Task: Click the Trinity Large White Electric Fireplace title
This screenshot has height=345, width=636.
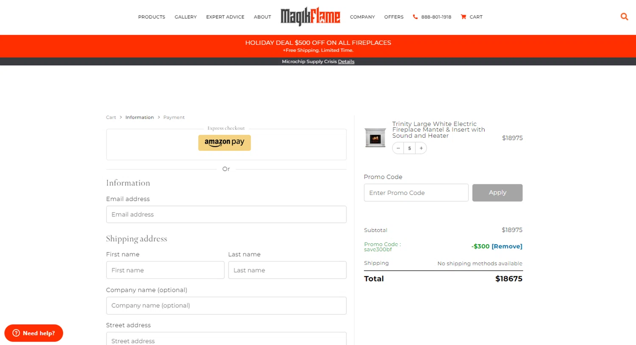Action: 438,130
